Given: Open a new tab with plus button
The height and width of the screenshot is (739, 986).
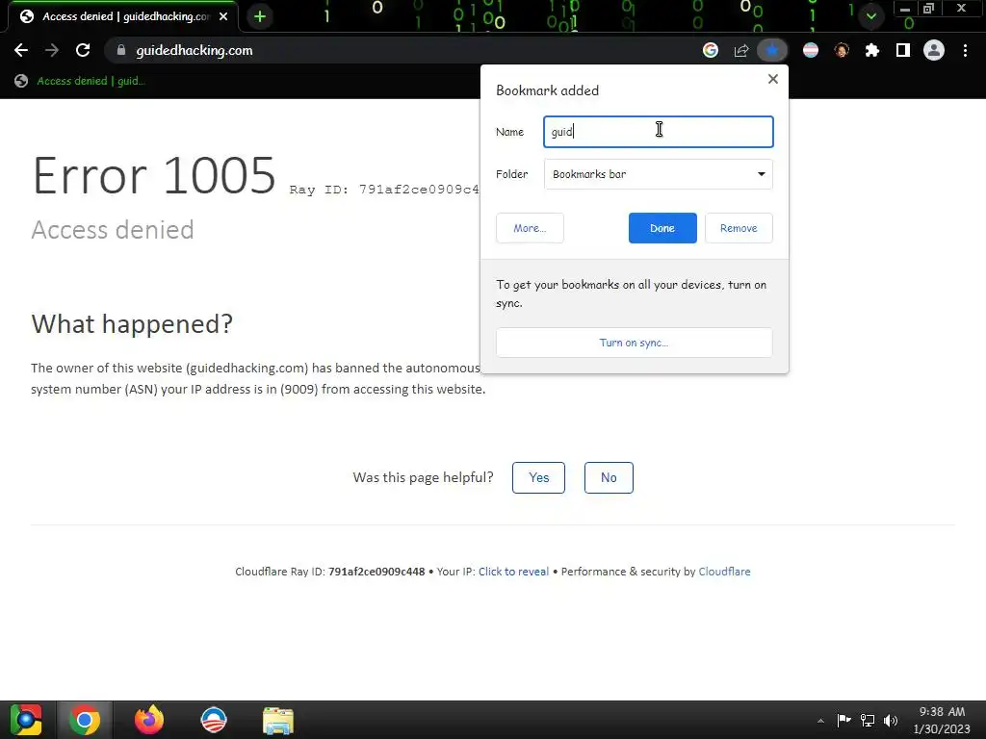Looking at the screenshot, I should pos(260,16).
